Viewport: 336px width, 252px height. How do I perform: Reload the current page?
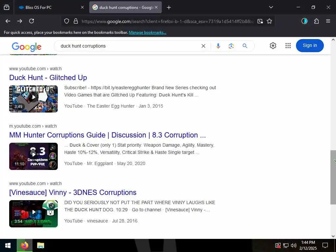[x=31, y=21]
